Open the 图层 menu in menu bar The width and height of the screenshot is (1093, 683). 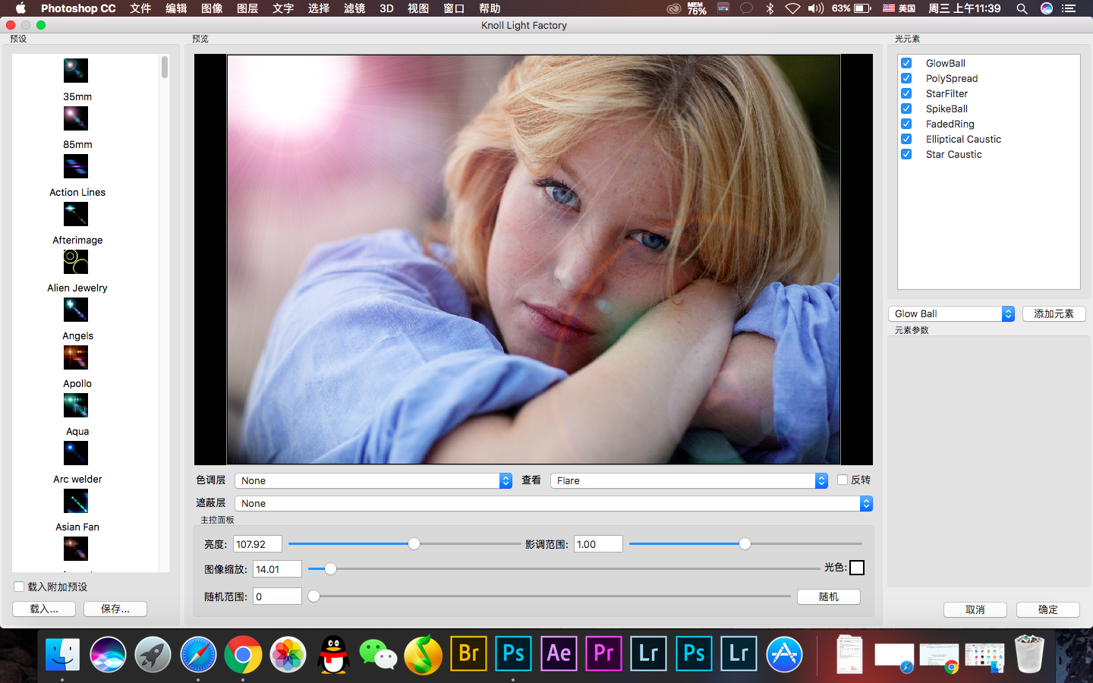pyautogui.click(x=247, y=8)
